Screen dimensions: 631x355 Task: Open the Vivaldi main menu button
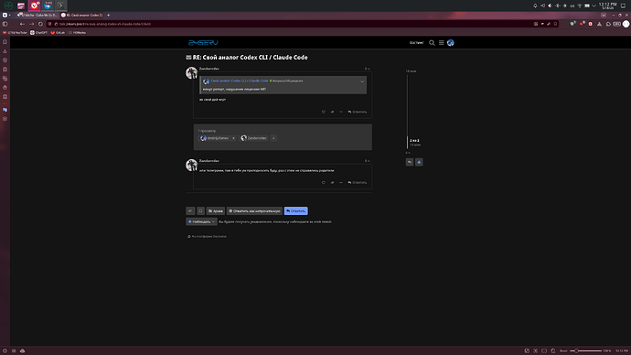(x=5, y=15)
